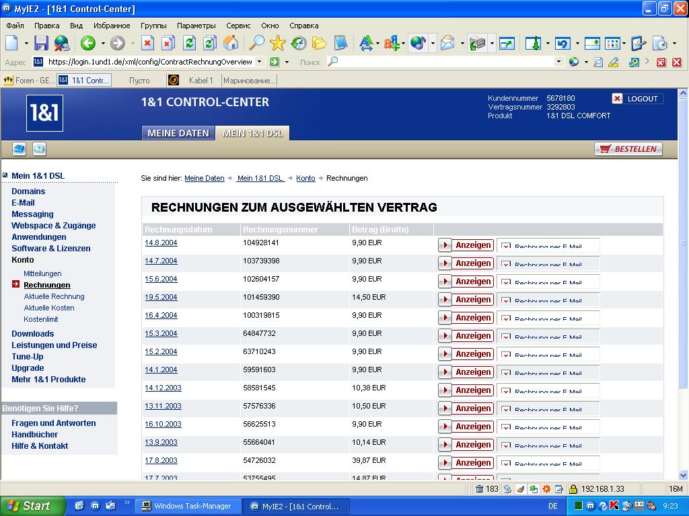Check E-Mail box for invoice 13.11.2003
Image resolution: width=689 pixels, height=516 pixels.
coord(506,409)
